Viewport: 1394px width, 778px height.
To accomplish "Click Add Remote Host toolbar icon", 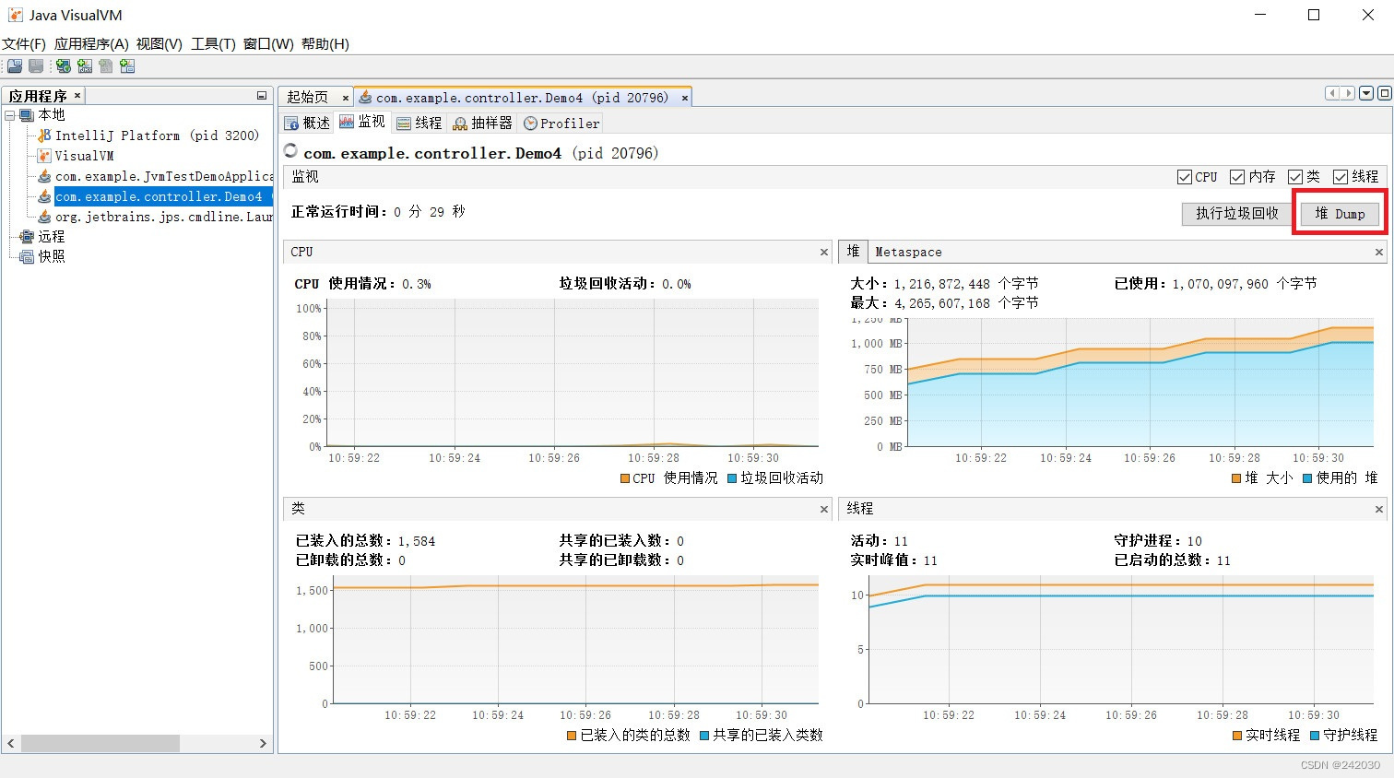I will [63, 66].
